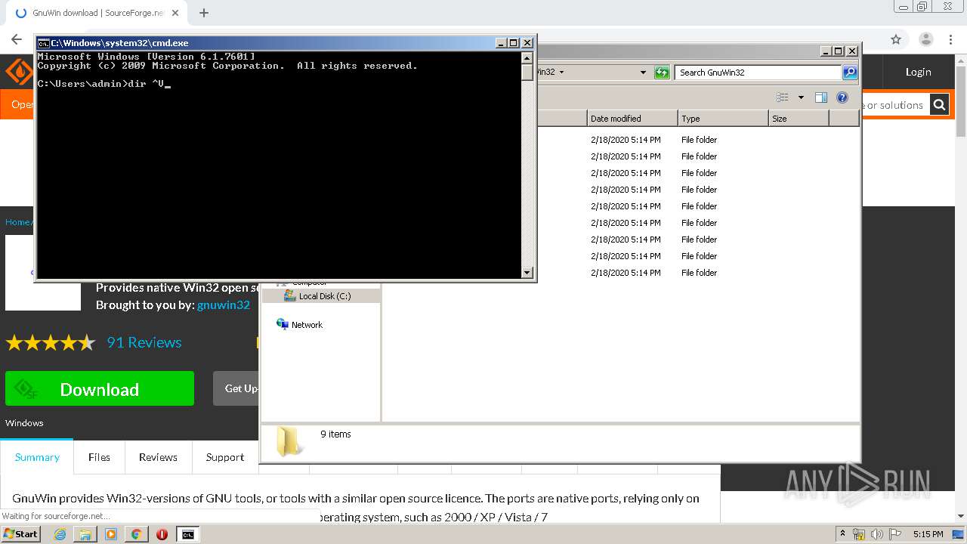Screen dimensions: 967x544
Task: Select the GnuWin download Chrome tab
Action: 97,13
